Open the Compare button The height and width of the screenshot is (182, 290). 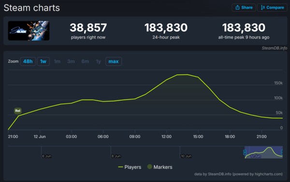tap(272, 8)
